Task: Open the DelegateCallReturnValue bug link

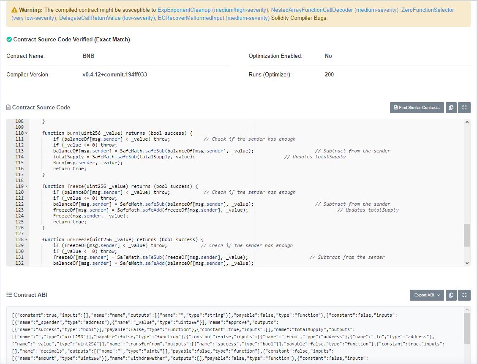Action: tap(107, 18)
